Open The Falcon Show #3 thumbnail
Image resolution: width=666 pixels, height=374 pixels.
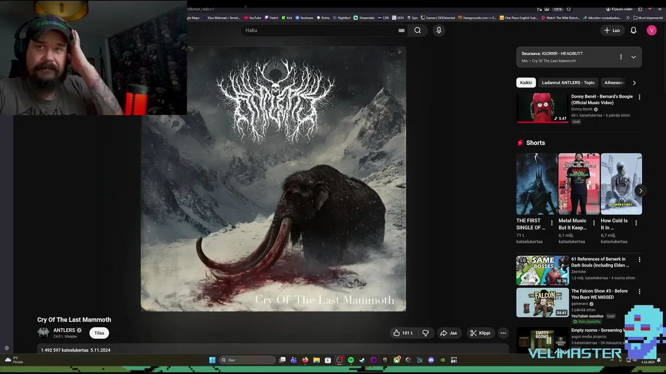point(543,302)
